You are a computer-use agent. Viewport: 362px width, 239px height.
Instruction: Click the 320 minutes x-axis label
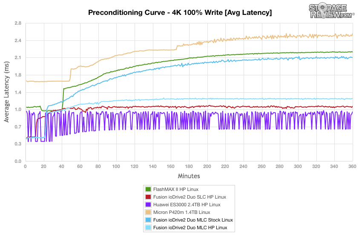tap(316, 166)
